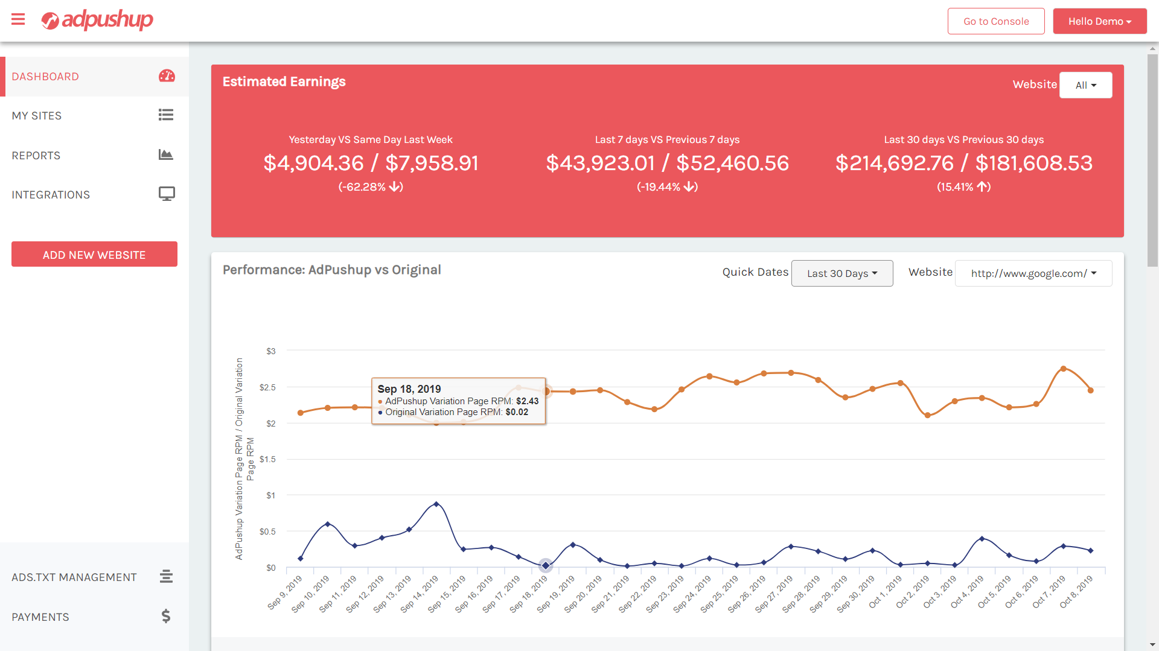Click the Oct 8 blue data point
1159x651 pixels.
click(1091, 550)
